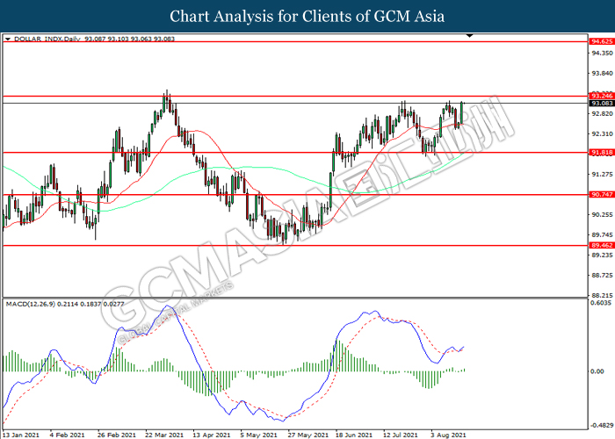Select the 91.818 support price label
The width and height of the screenshot is (615, 439).
click(602, 153)
